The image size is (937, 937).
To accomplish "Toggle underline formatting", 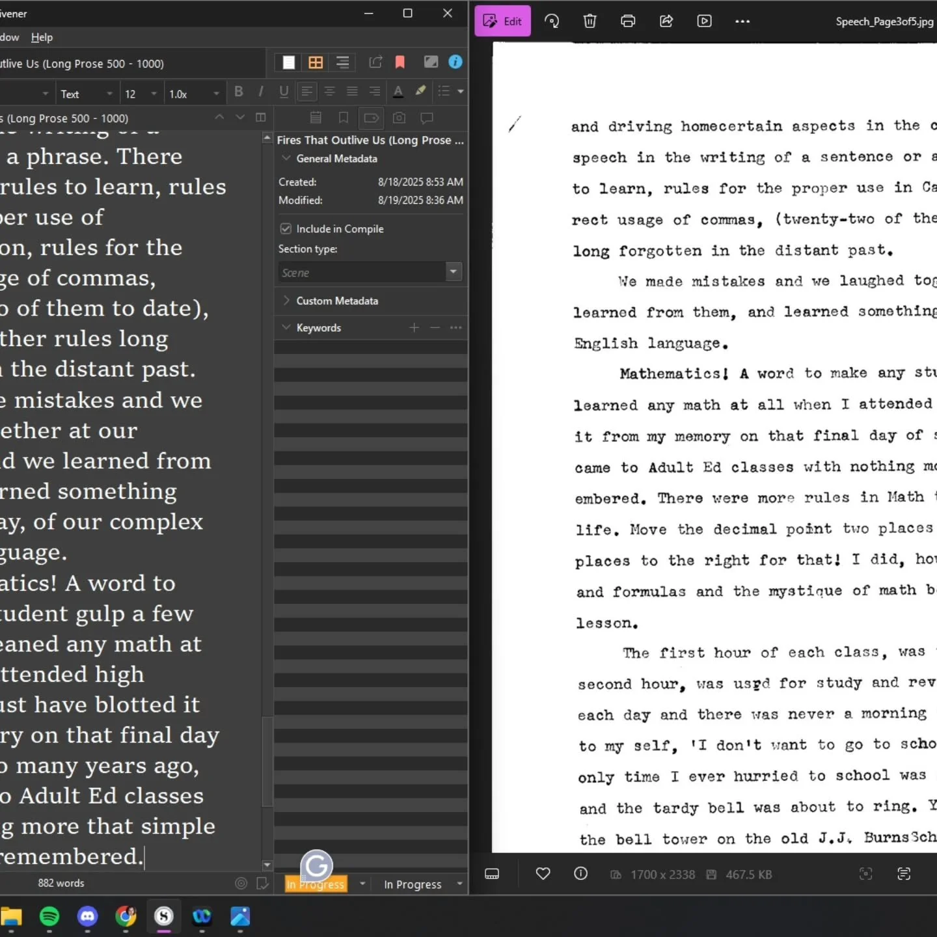I will 284,92.
